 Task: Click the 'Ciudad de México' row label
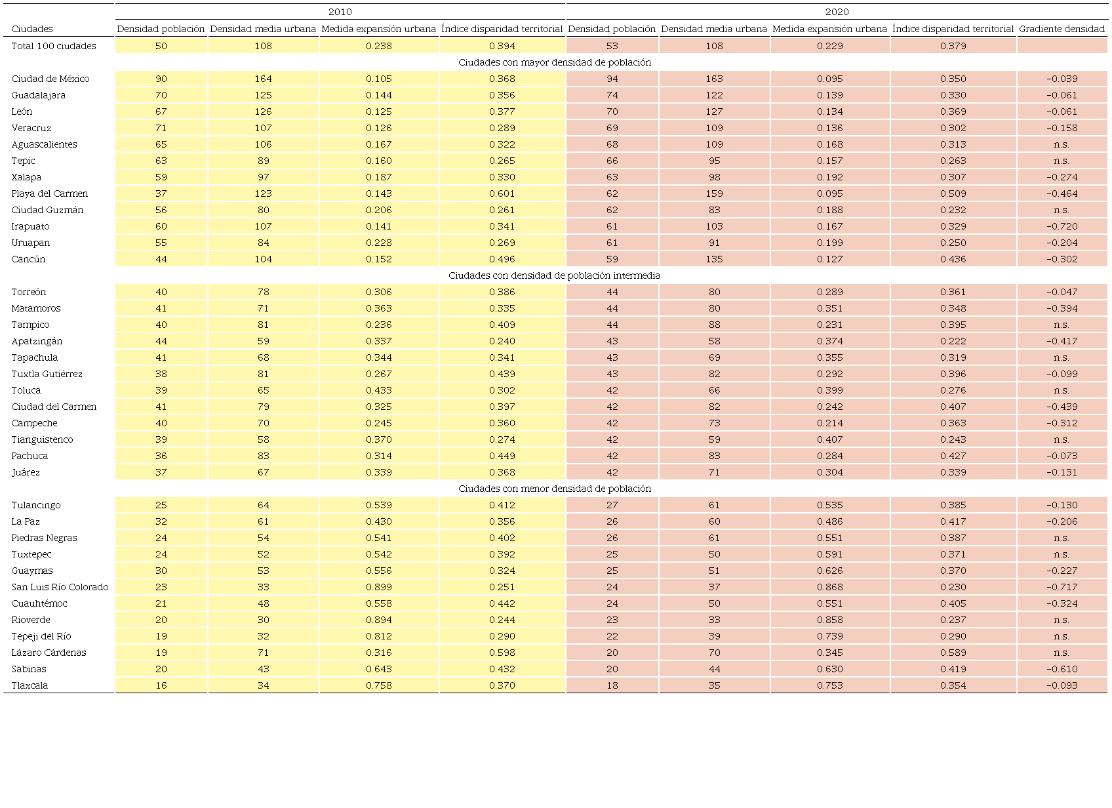pos(50,79)
